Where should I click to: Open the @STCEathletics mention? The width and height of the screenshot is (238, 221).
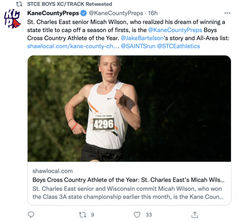(178, 46)
